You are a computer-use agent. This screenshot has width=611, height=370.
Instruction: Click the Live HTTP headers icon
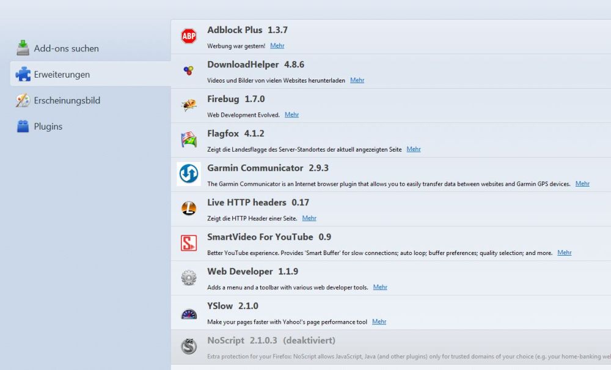[189, 208]
